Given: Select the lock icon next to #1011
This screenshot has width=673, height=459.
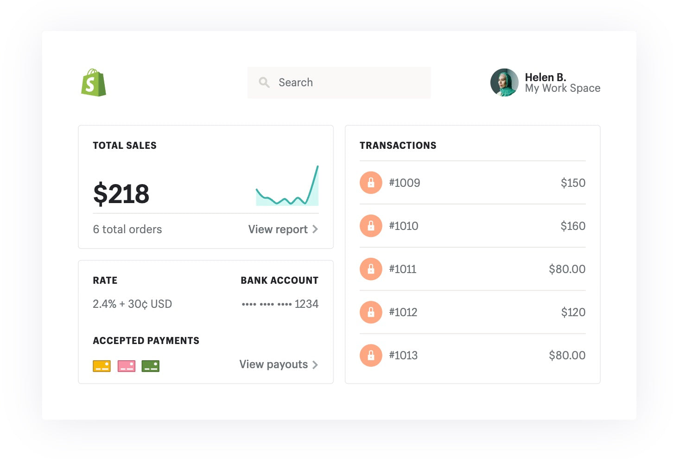Looking at the screenshot, I should [x=371, y=269].
